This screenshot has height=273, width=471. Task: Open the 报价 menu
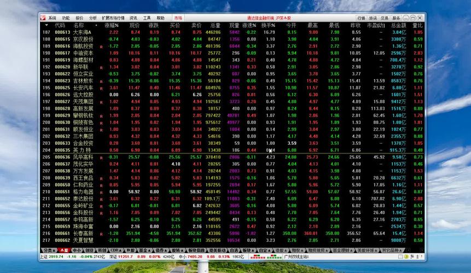click(x=79, y=18)
